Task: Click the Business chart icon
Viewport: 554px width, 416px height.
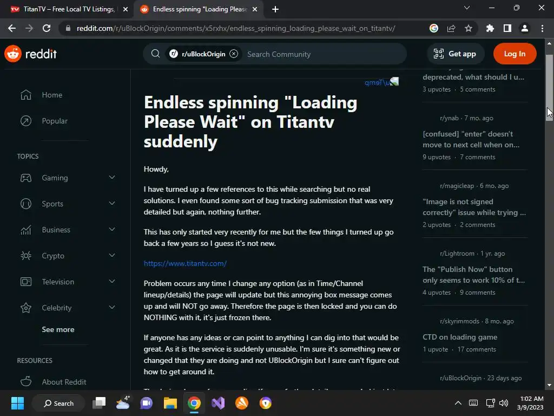Action: (26, 230)
